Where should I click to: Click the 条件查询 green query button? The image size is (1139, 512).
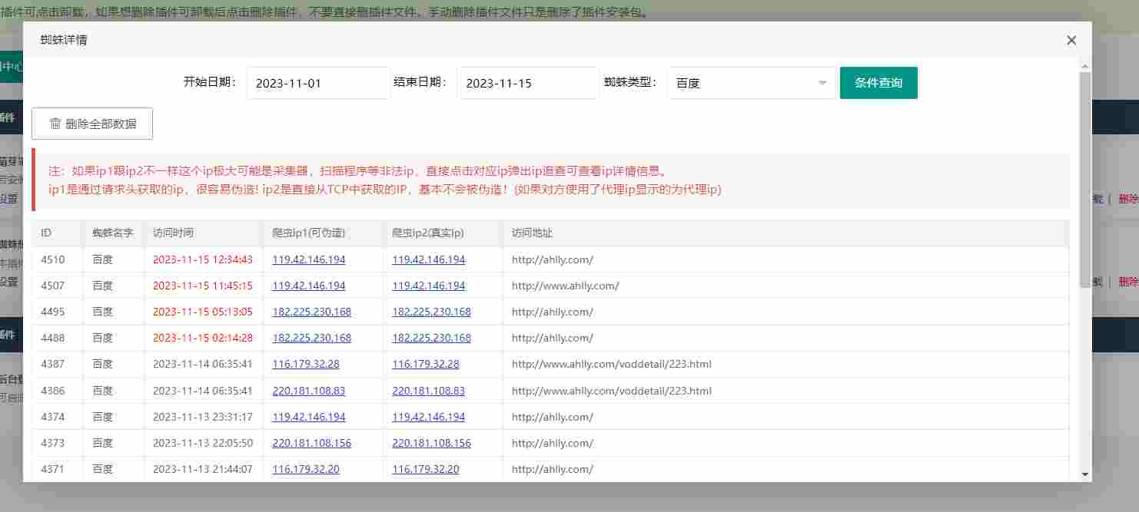[878, 82]
